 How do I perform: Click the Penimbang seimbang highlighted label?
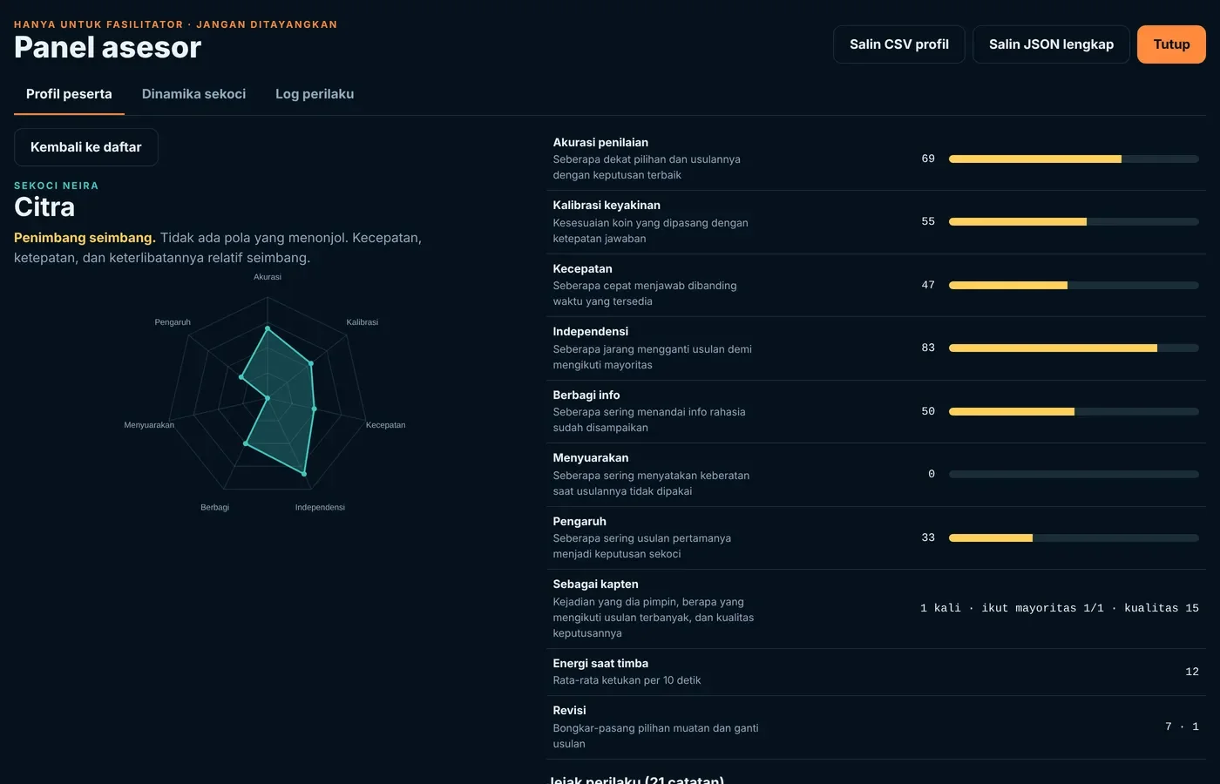click(85, 238)
